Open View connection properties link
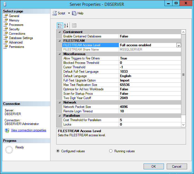 [28, 130]
